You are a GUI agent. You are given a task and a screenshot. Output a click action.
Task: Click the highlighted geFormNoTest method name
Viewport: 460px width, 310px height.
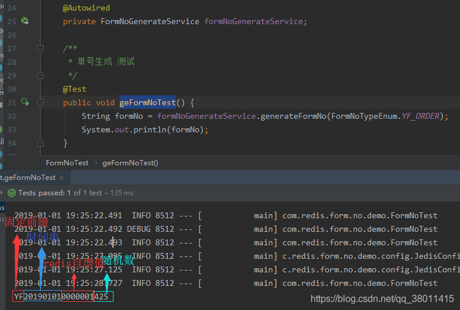click(x=148, y=103)
